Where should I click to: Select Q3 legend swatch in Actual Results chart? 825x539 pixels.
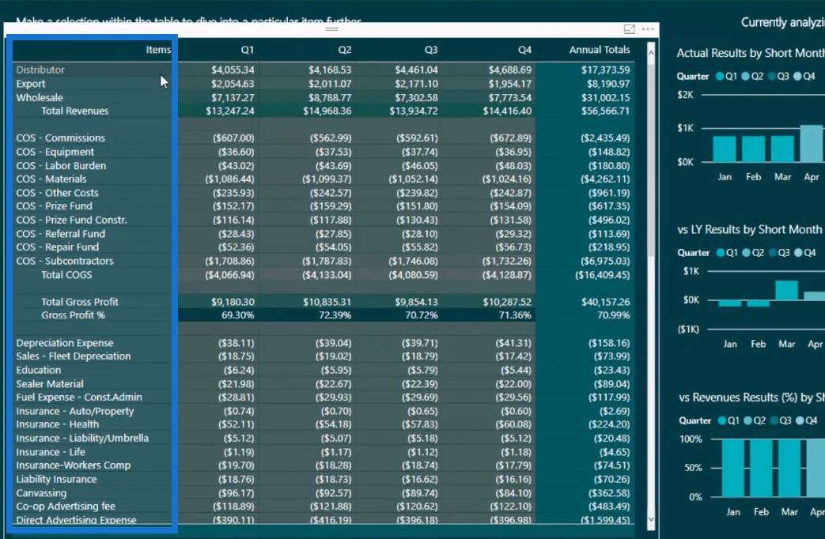pyautogui.click(x=772, y=76)
